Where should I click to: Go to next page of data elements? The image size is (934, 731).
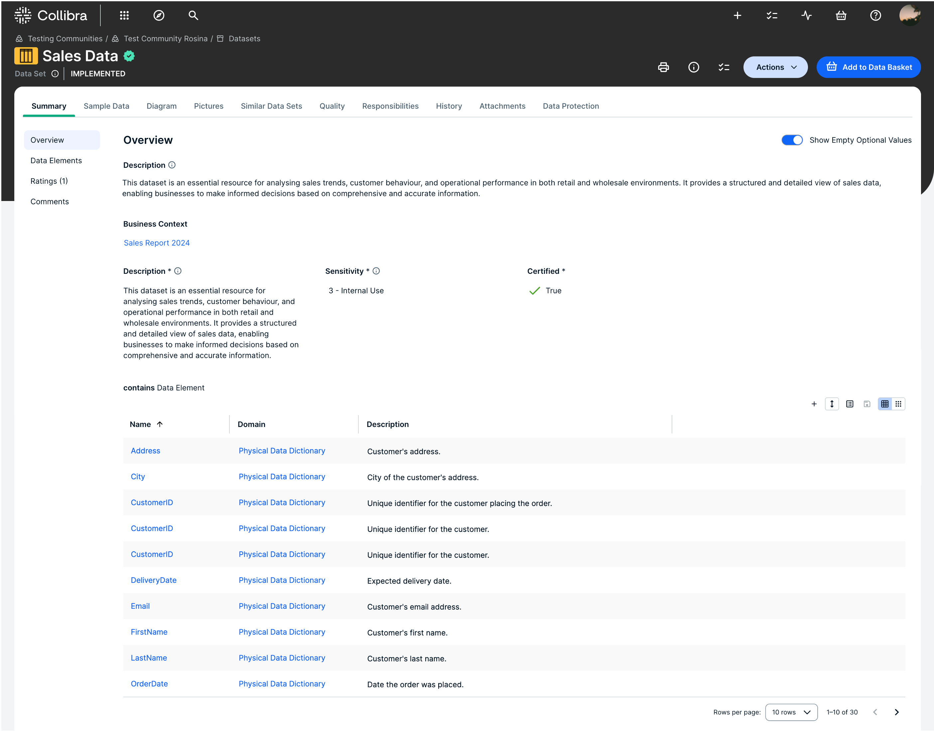tap(897, 712)
